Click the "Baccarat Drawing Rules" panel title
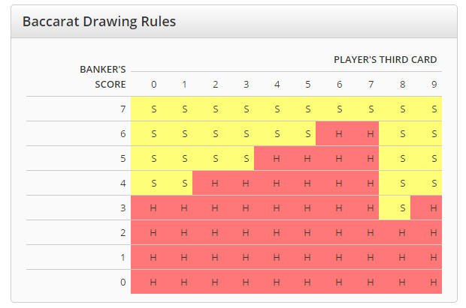This screenshot has width=466, height=308. 99,22
